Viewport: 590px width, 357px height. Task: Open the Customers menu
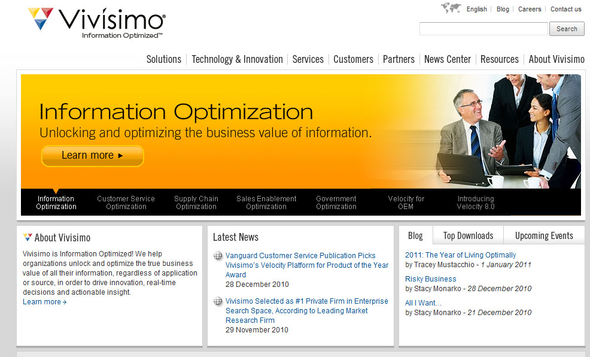tap(353, 59)
